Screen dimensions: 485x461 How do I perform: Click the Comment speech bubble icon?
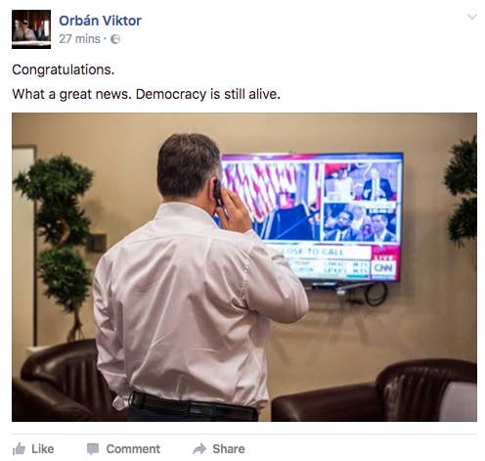[x=93, y=449]
